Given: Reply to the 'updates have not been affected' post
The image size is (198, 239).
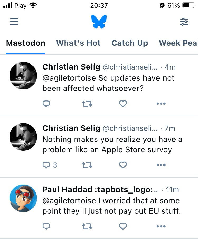Looking at the screenshot, I should pyautogui.click(x=46, y=104).
